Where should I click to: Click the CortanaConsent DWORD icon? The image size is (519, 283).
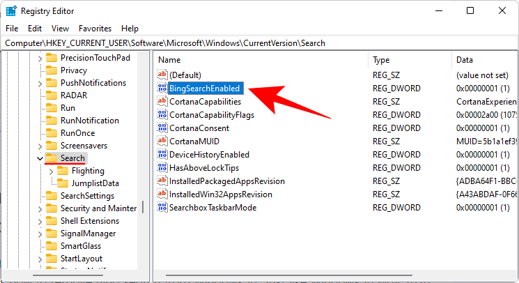tap(162, 128)
